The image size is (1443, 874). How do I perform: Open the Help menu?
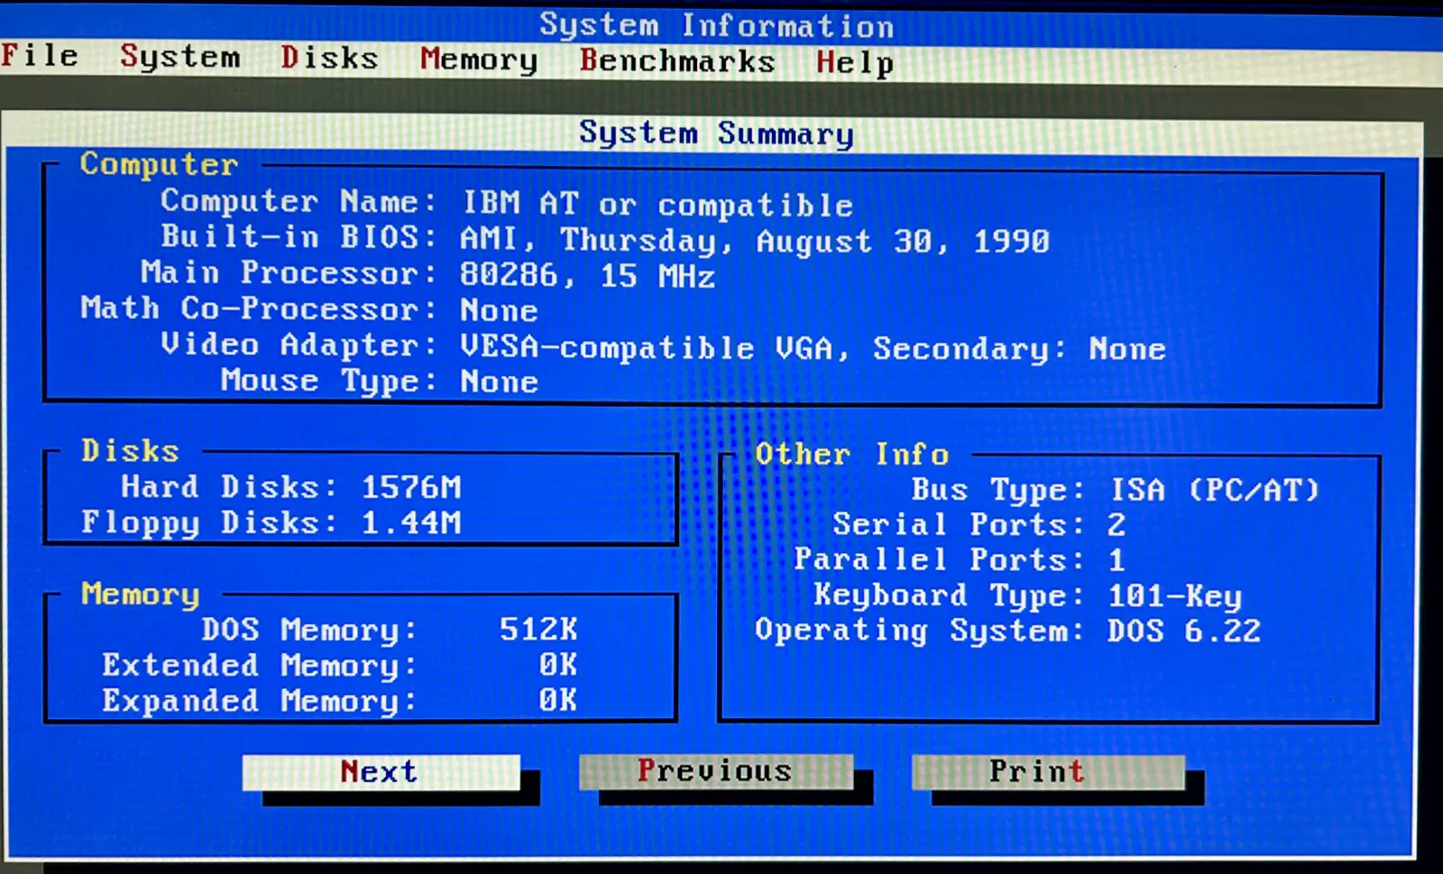tap(855, 62)
